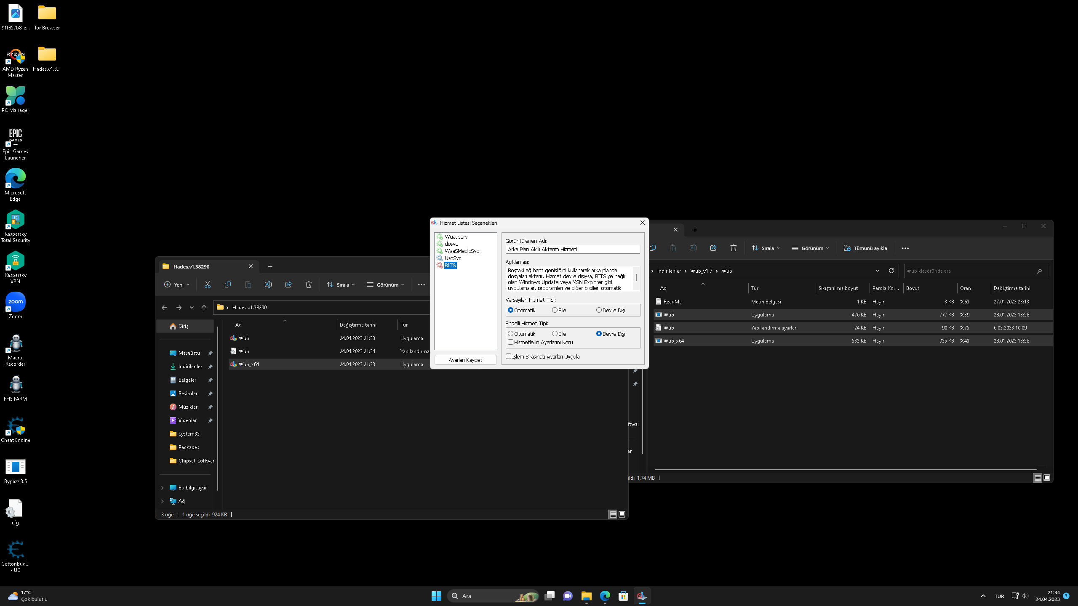Set default service type to Otomatik

coord(521,310)
